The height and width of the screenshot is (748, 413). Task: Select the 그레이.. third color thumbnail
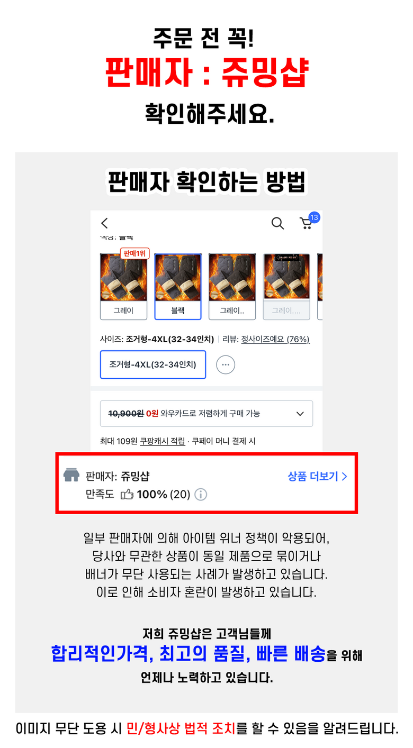(x=232, y=287)
